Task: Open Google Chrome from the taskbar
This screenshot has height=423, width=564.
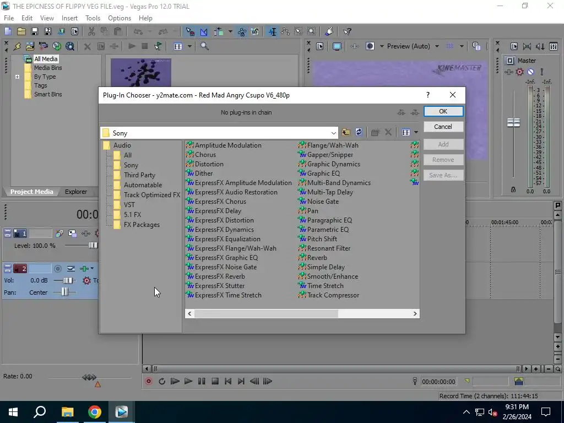Action: coord(95,412)
